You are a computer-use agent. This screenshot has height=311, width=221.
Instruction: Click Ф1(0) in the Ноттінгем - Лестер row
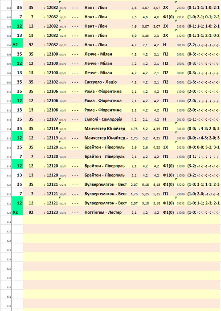[x=168, y=212]
